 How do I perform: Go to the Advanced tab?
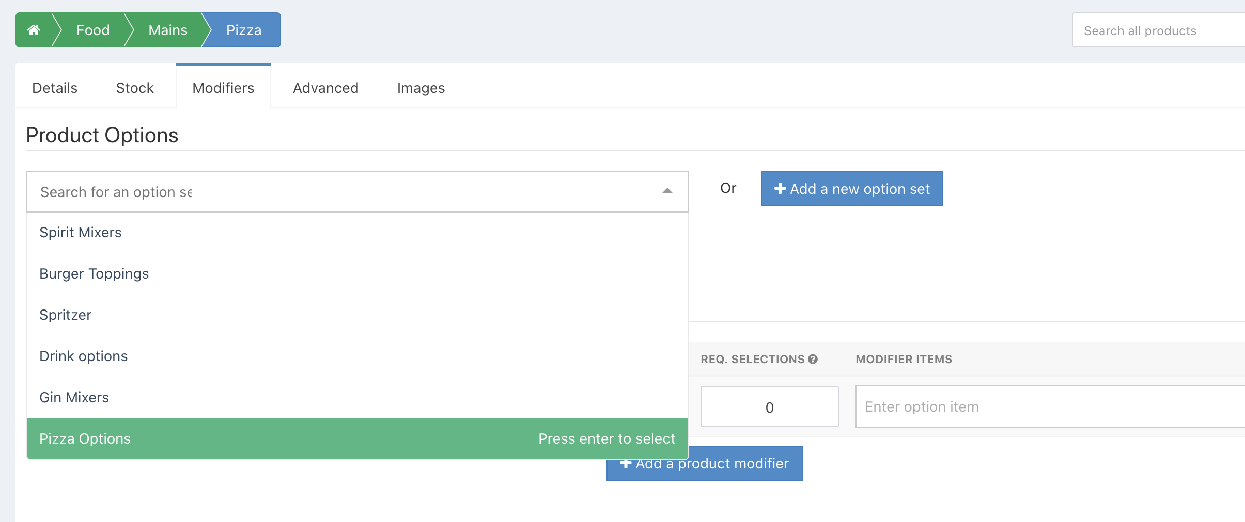(325, 88)
